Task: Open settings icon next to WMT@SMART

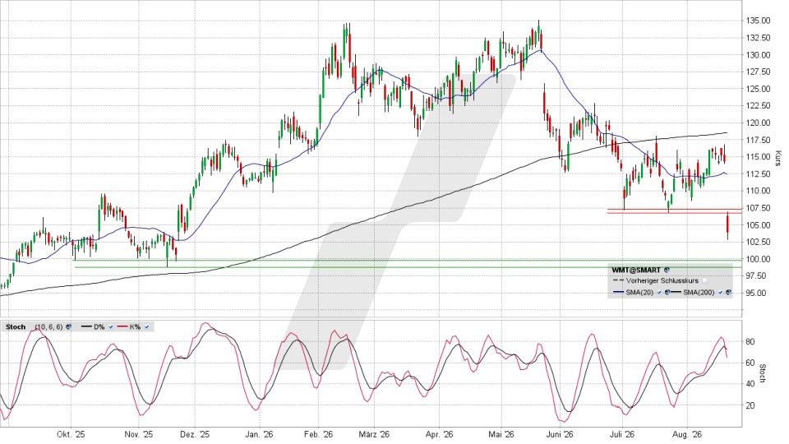Action: (x=667, y=271)
